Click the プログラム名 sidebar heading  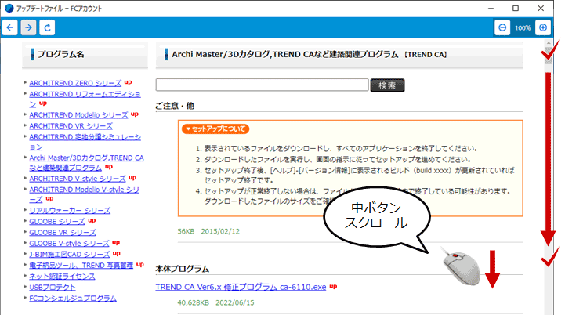60,54
